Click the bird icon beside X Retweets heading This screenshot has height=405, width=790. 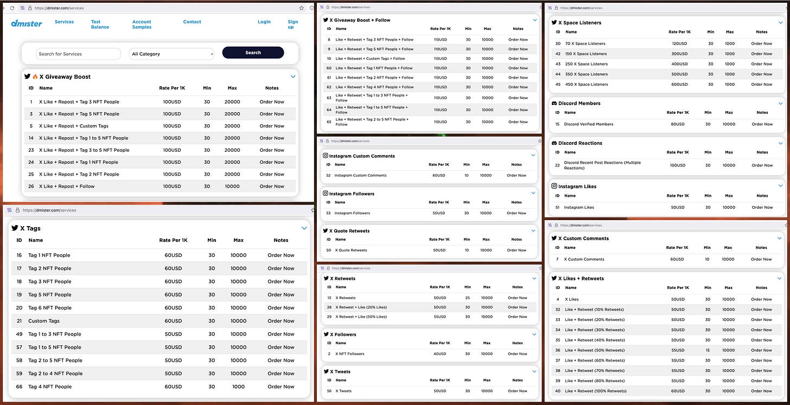click(x=326, y=278)
